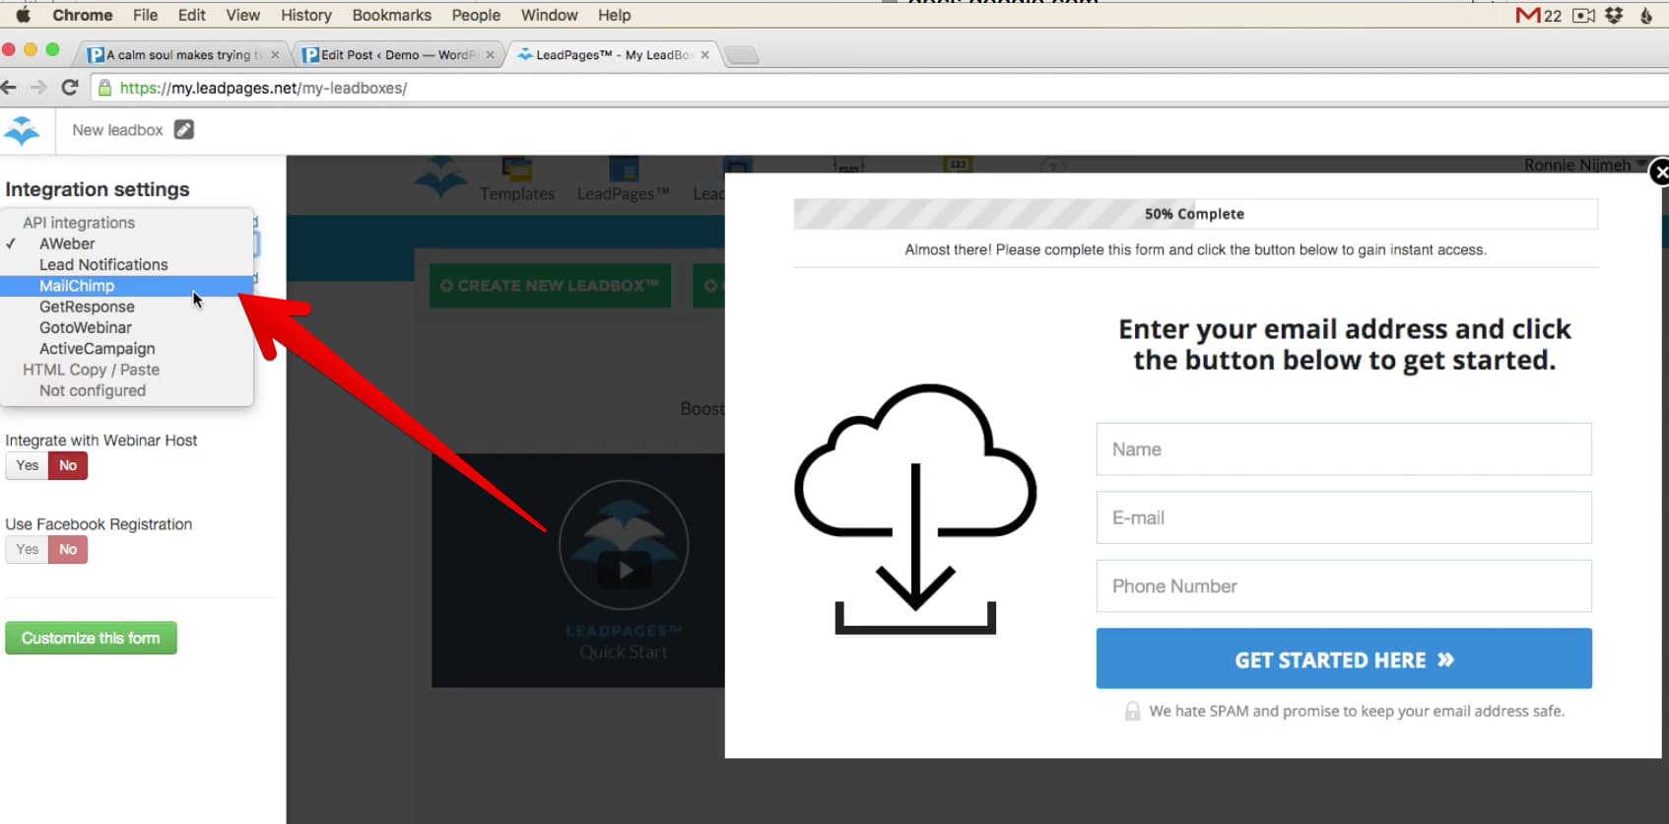
Task: Edit the New leadbox name pencil icon
Action: tap(184, 130)
